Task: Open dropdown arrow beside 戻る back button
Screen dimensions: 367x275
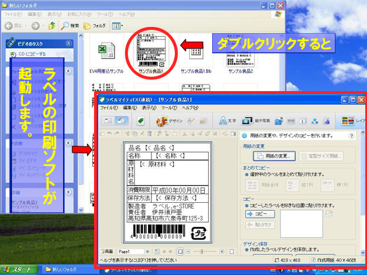Action: (x=26, y=26)
